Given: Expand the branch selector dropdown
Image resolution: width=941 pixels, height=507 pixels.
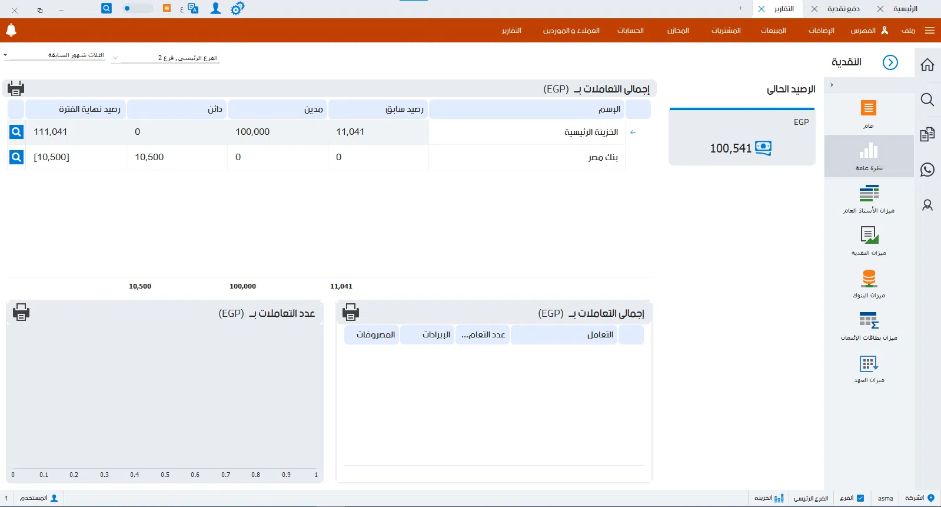Looking at the screenshot, I should (x=115, y=58).
